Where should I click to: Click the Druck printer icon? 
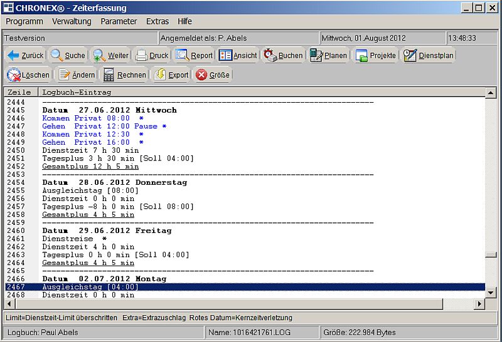pos(141,56)
